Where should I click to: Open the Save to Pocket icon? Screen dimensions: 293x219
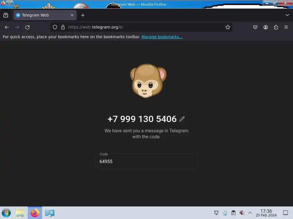click(255, 27)
